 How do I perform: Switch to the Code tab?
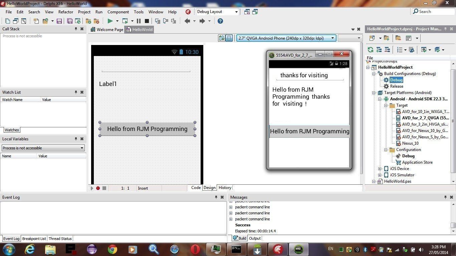196,188
